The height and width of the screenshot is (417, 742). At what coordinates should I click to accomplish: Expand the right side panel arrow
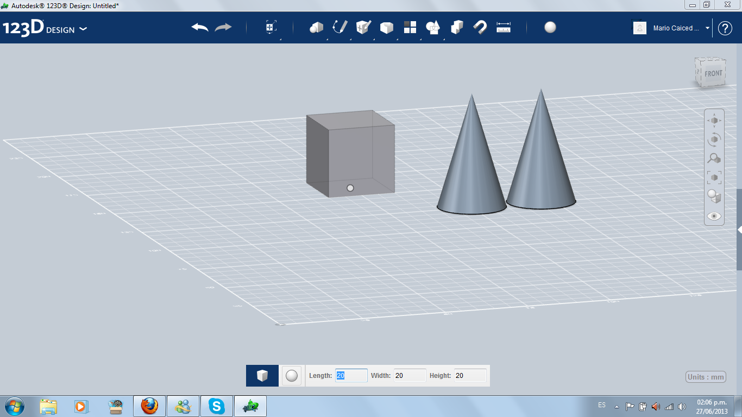click(x=739, y=230)
